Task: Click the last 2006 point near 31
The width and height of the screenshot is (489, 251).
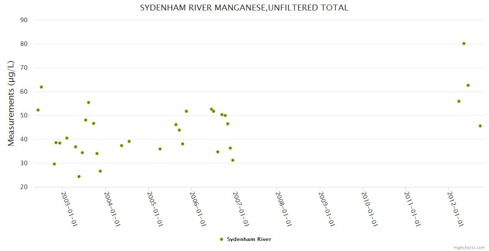Action: point(233,160)
